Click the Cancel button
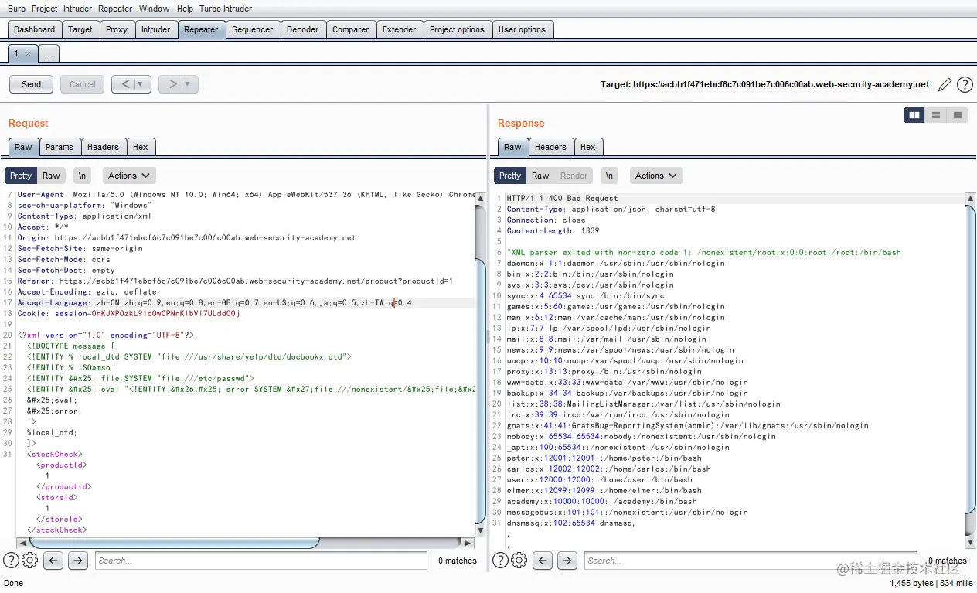This screenshot has width=977, height=593. pyautogui.click(x=83, y=84)
